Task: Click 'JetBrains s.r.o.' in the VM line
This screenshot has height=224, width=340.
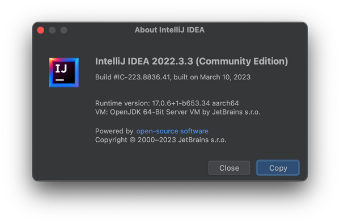Action: coord(236,112)
